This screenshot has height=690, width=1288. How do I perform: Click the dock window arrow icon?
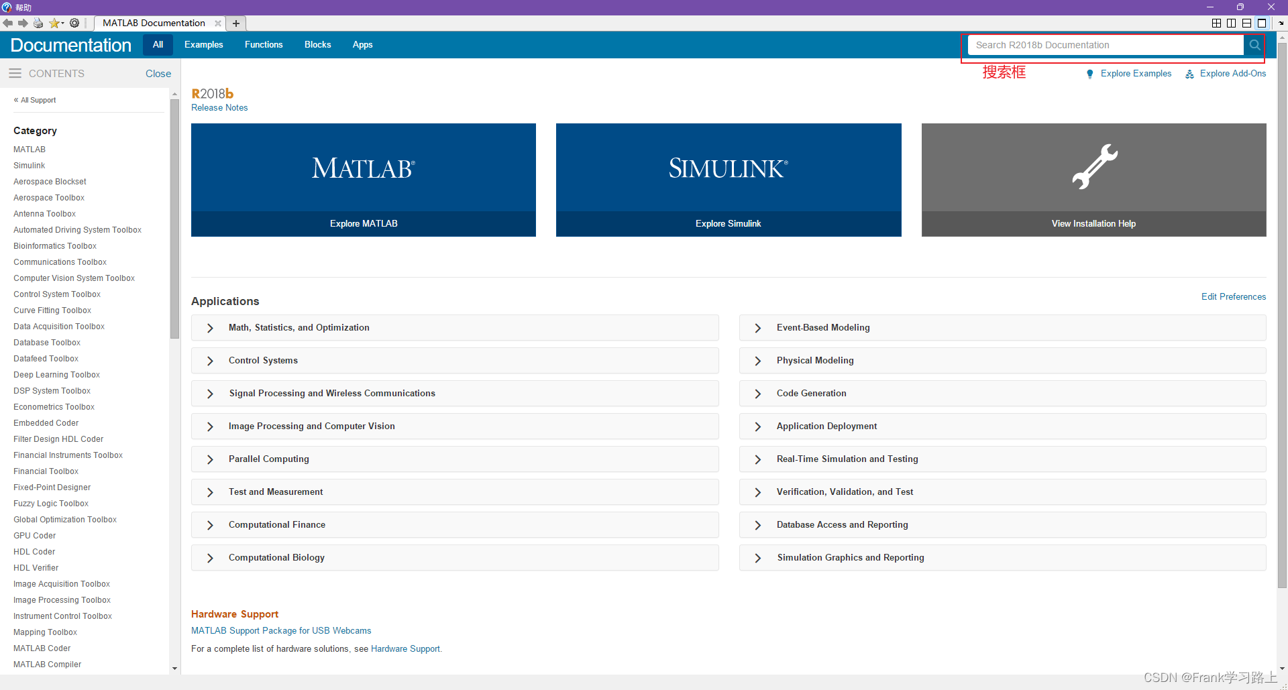click(x=1281, y=23)
